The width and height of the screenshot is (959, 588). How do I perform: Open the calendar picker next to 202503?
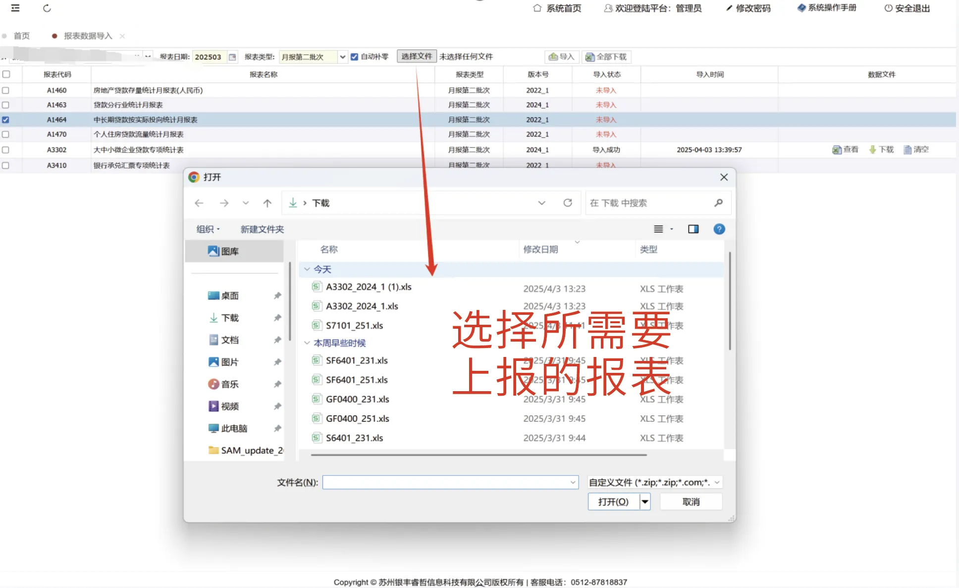(232, 57)
